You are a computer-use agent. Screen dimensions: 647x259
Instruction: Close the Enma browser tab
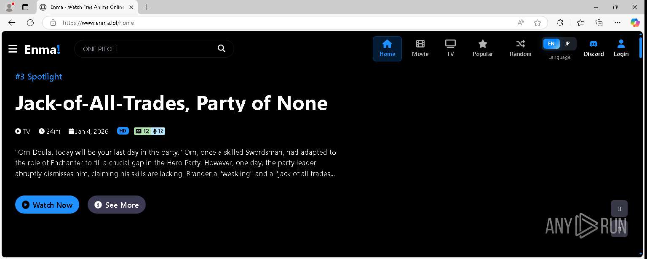[x=131, y=7]
